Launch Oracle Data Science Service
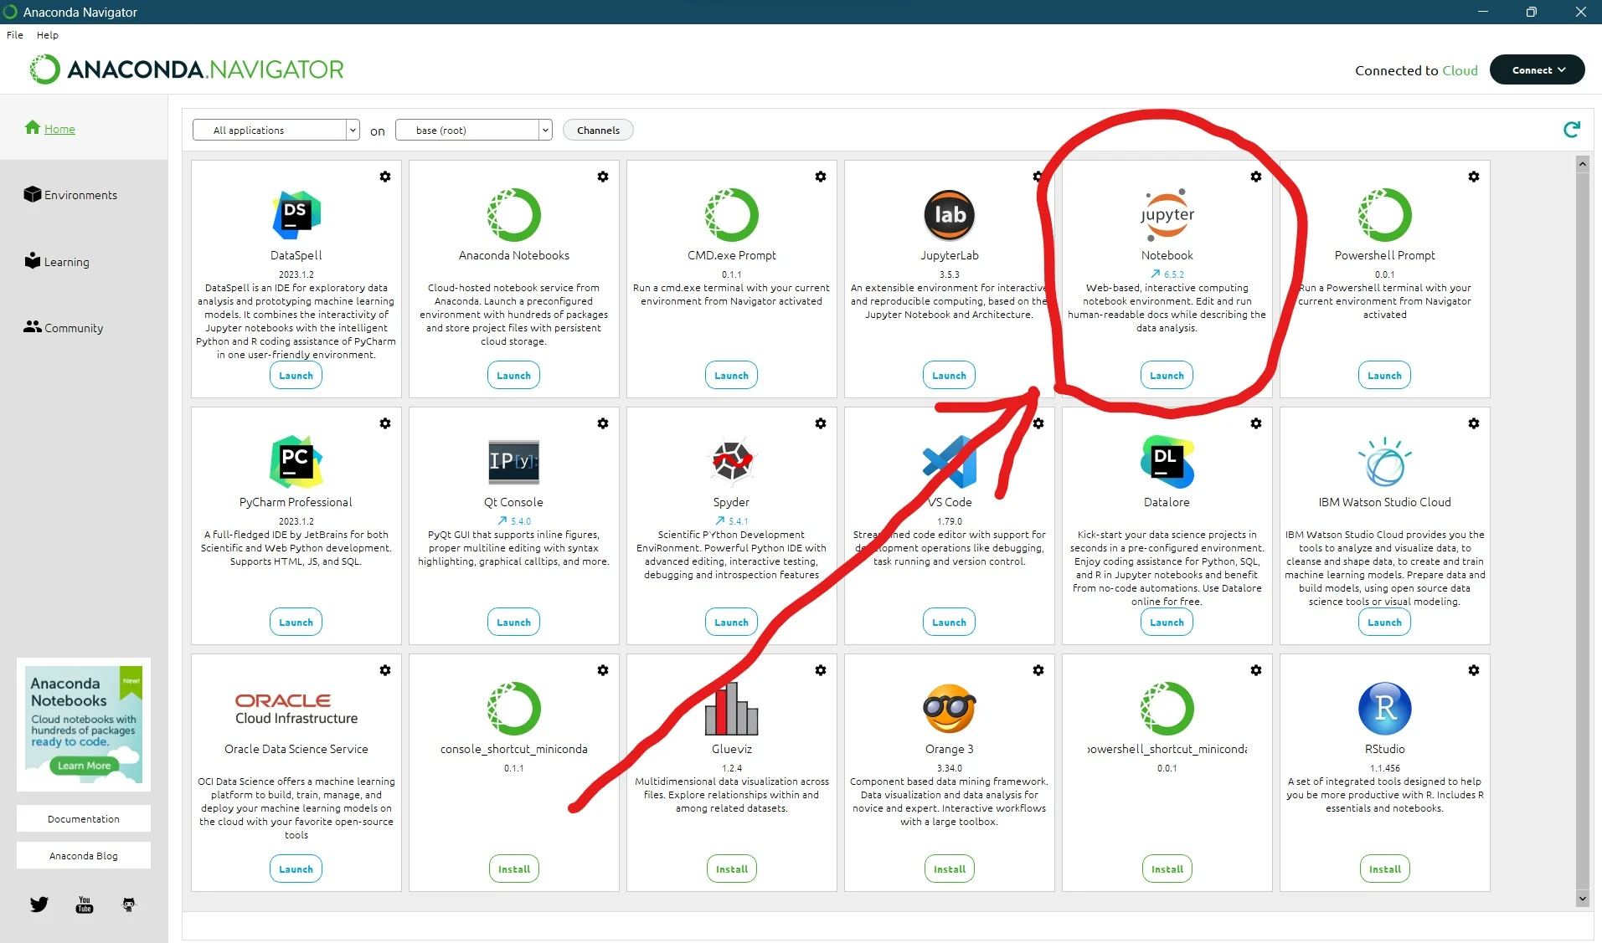 [296, 869]
